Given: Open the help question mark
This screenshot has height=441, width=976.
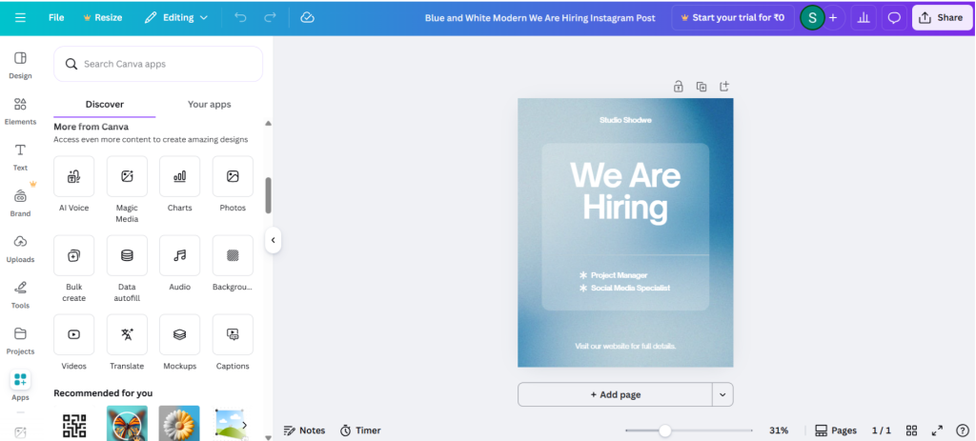Looking at the screenshot, I should (963, 431).
